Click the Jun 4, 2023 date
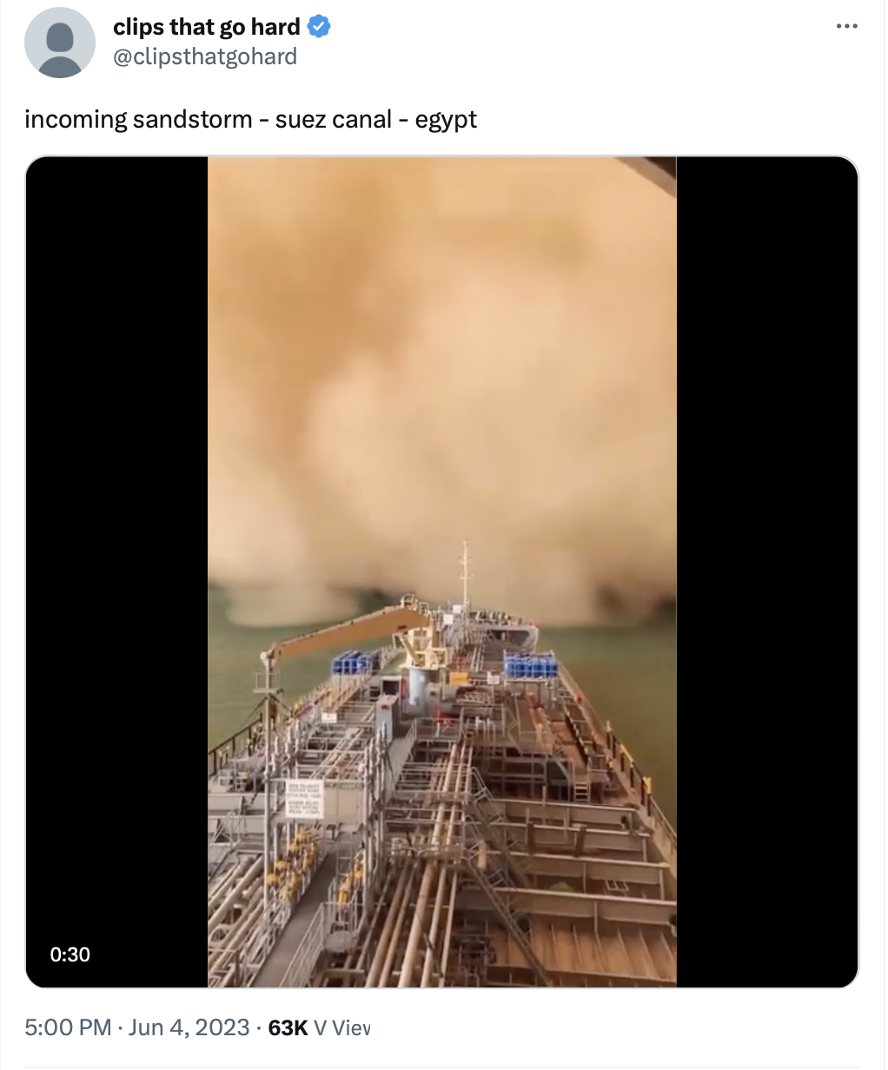888x1070 pixels. pyautogui.click(x=189, y=1027)
